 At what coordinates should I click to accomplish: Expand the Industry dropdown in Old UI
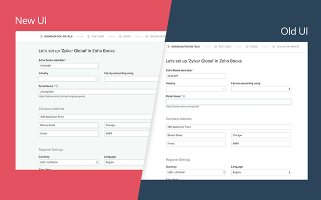[x=196, y=89]
